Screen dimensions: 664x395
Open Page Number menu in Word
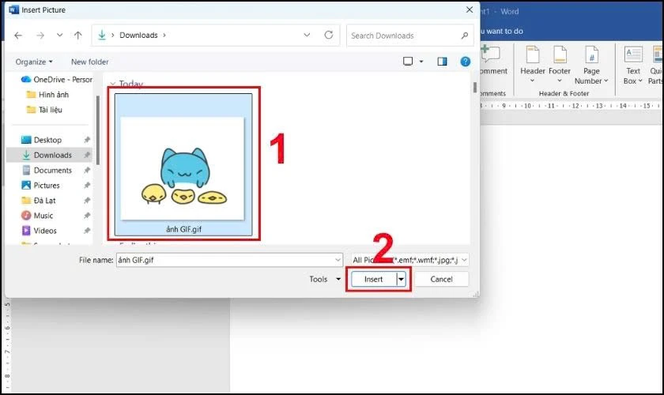click(x=591, y=65)
